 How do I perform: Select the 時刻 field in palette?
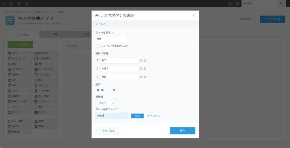pyautogui.click(x=46, y=80)
